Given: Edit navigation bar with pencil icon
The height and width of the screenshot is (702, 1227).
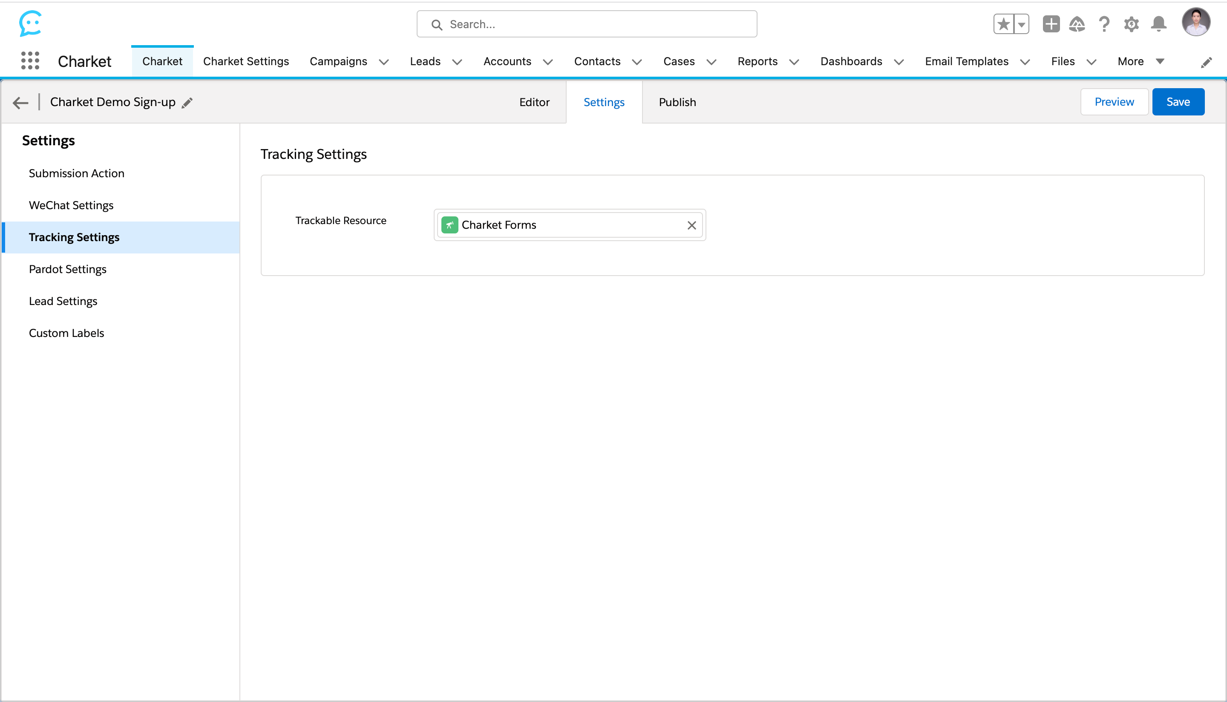Looking at the screenshot, I should [x=1206, y=62].
